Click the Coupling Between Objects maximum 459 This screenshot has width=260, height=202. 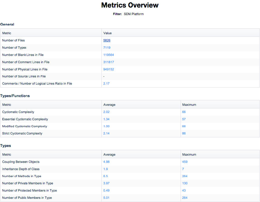(185, 162)
